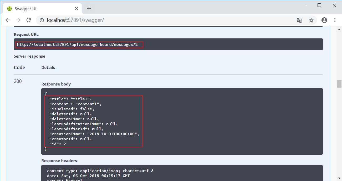Viewport: 342px width, 181px height.
Task: Click the Swagger favicon on the tab
Action: [x=9, y=9]
